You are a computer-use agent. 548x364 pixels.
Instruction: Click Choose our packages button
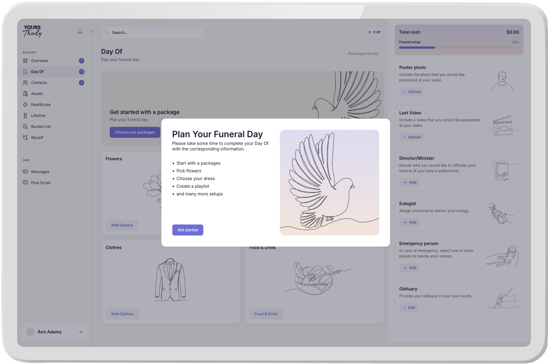[x=135, y=132]
